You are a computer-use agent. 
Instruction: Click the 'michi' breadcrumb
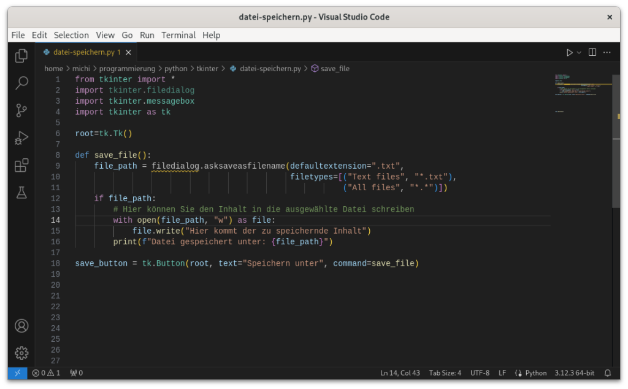[x=81, y=69]
